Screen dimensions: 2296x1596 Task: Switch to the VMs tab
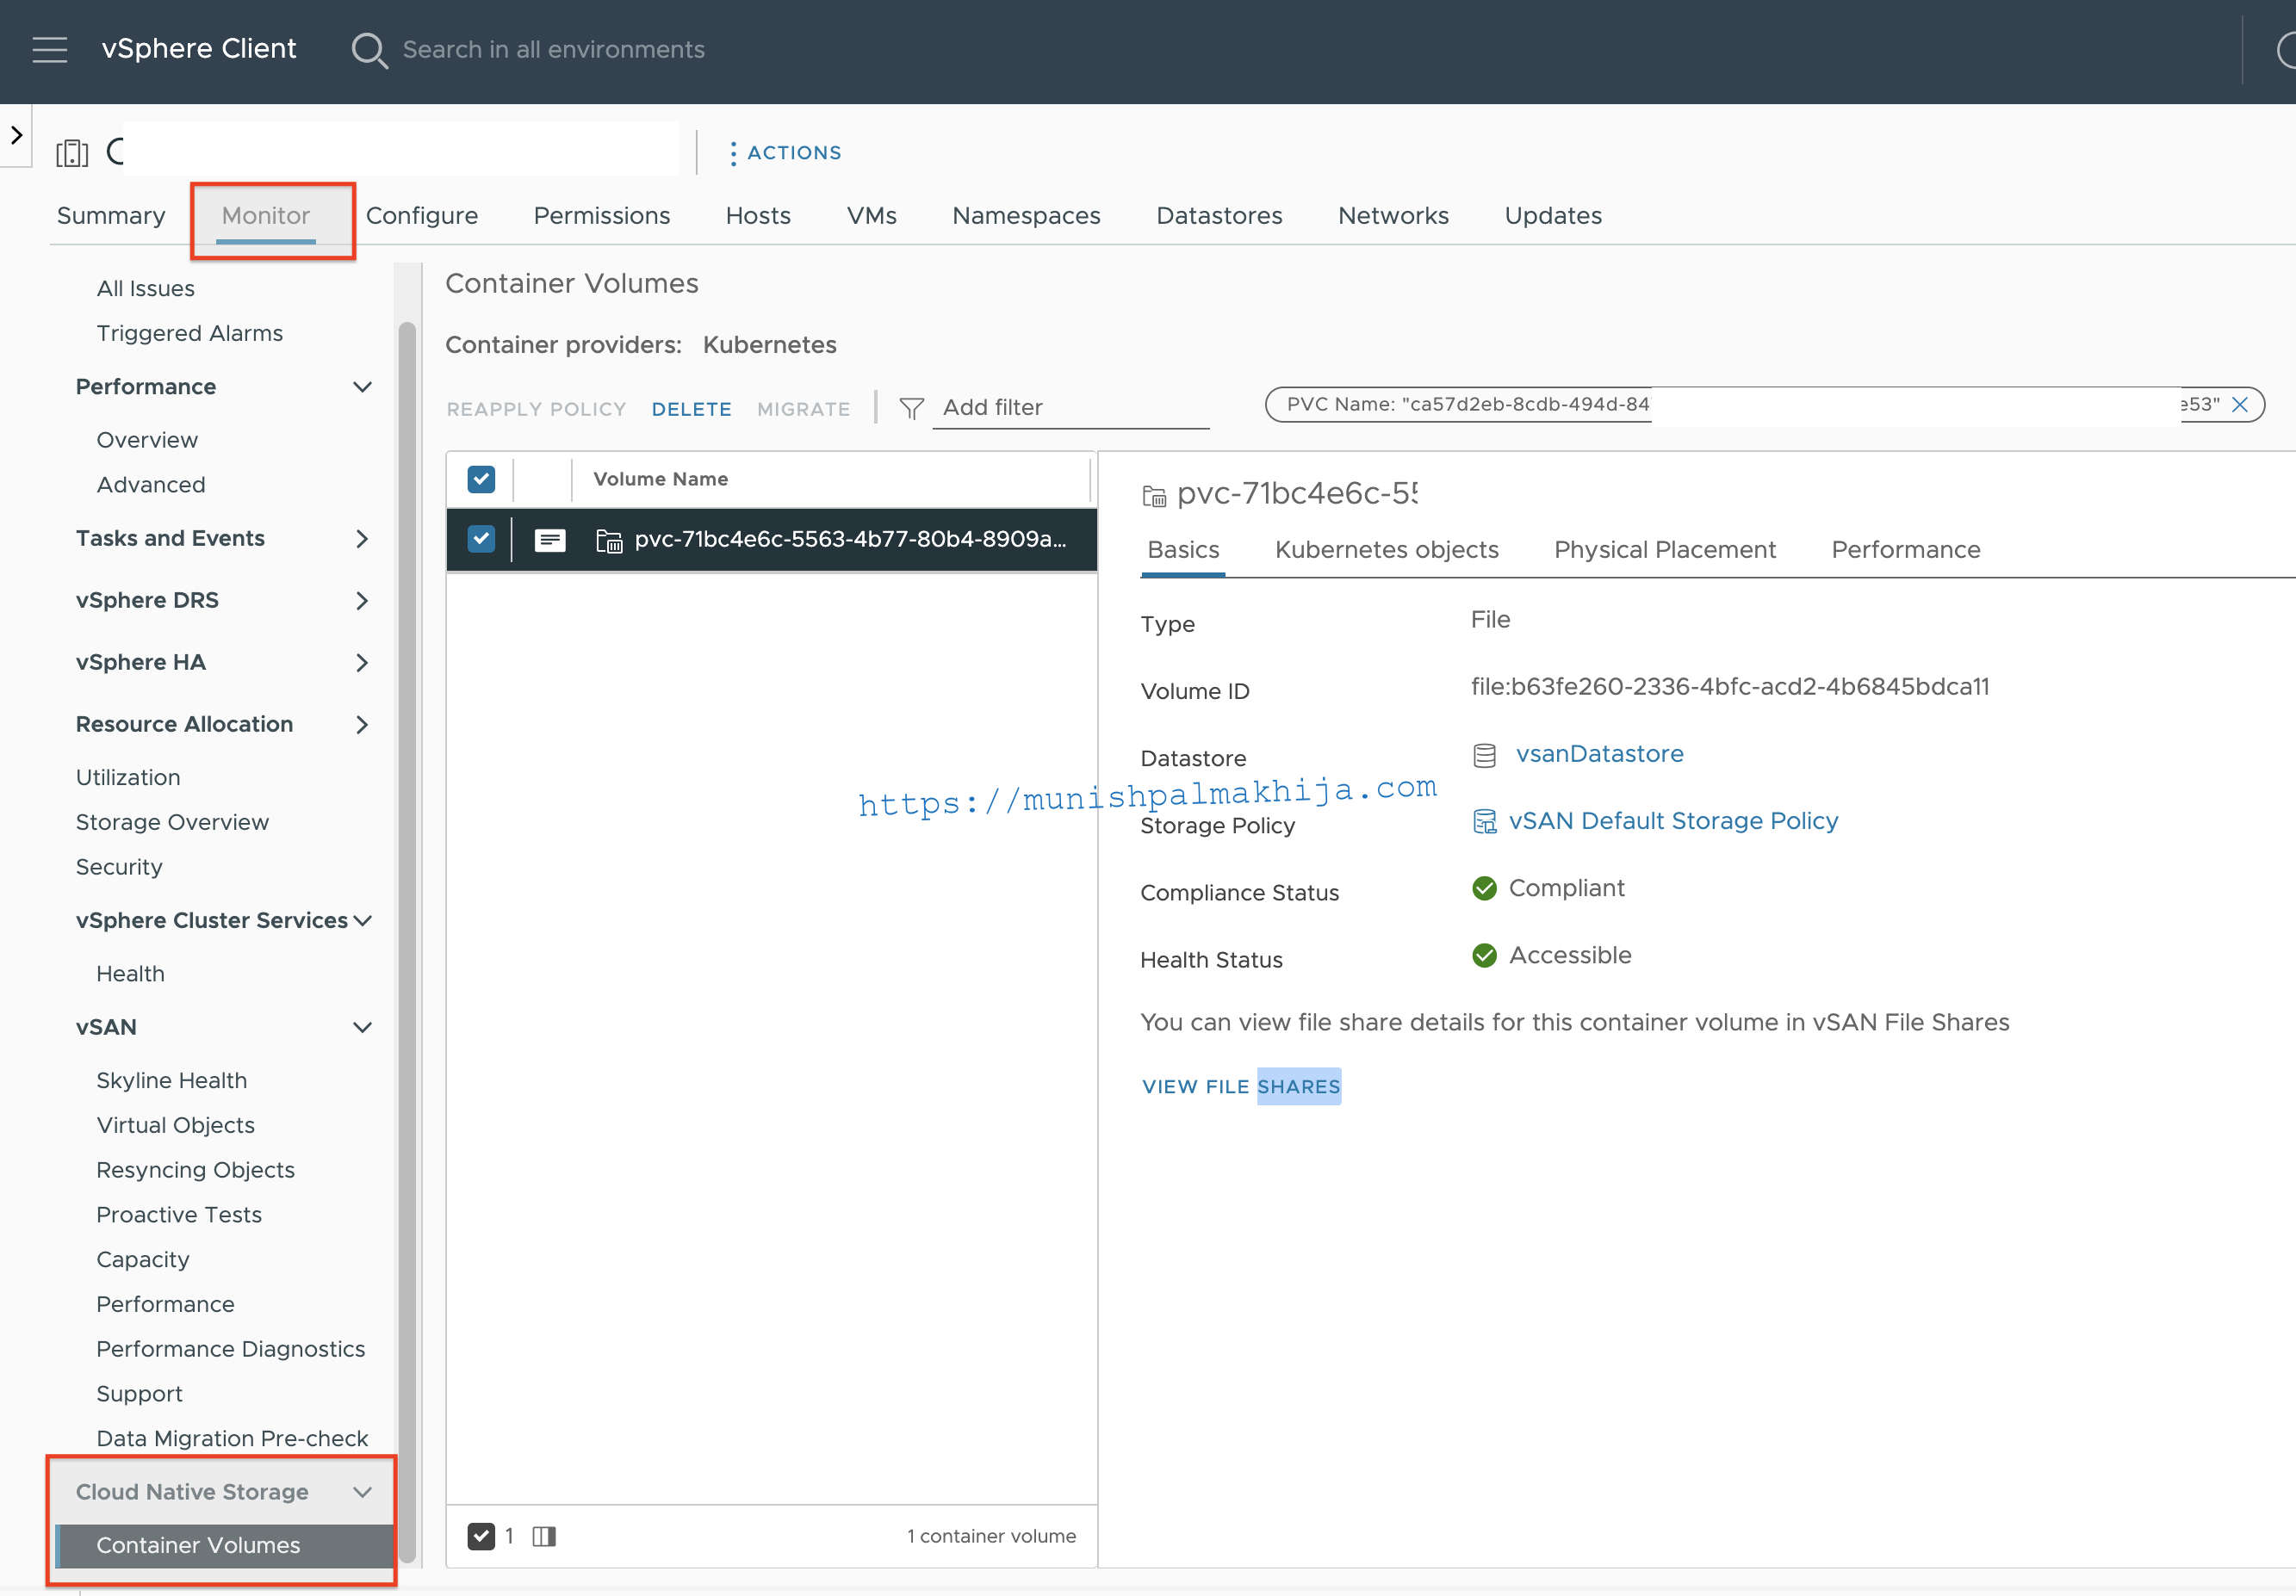(872, 216)
